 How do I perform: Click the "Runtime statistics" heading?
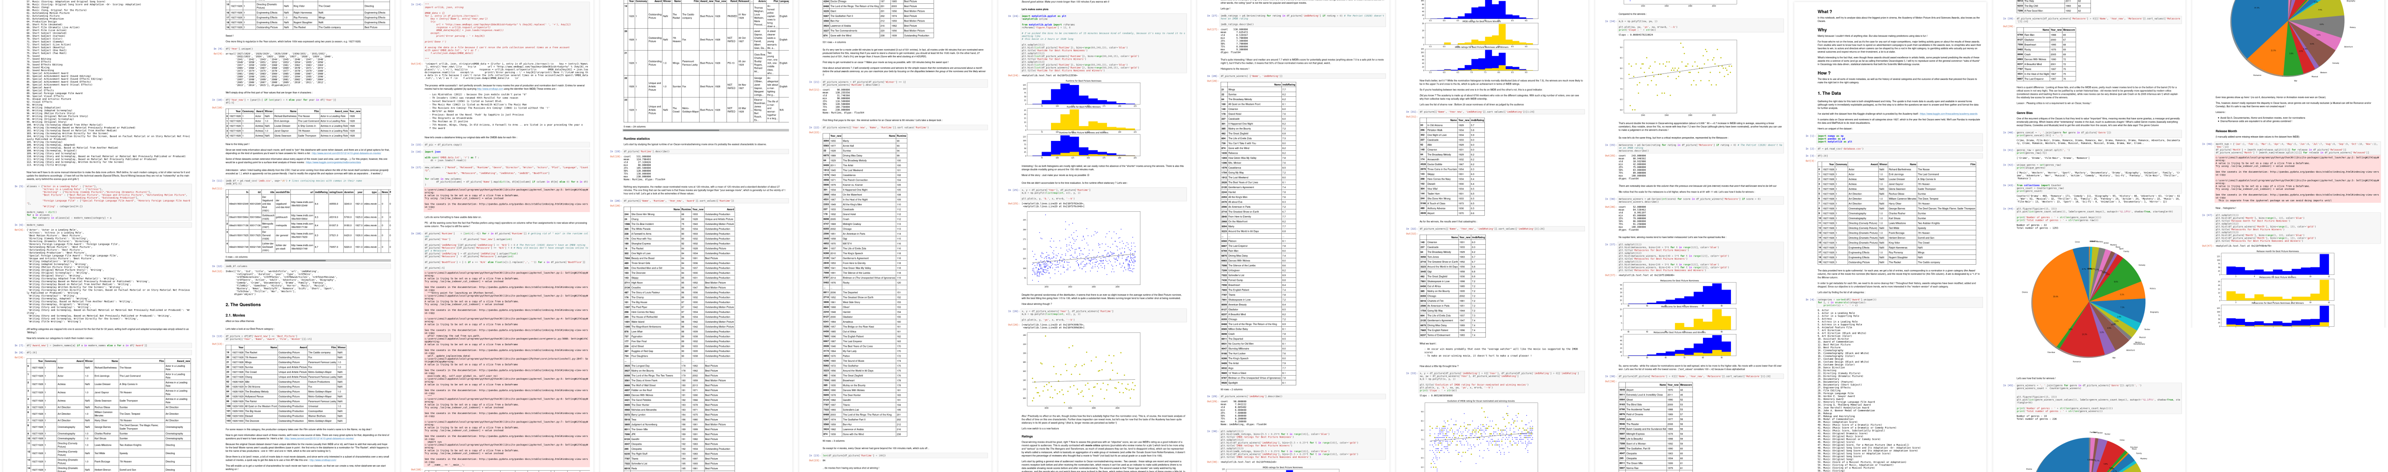click(x=637, y=139)
